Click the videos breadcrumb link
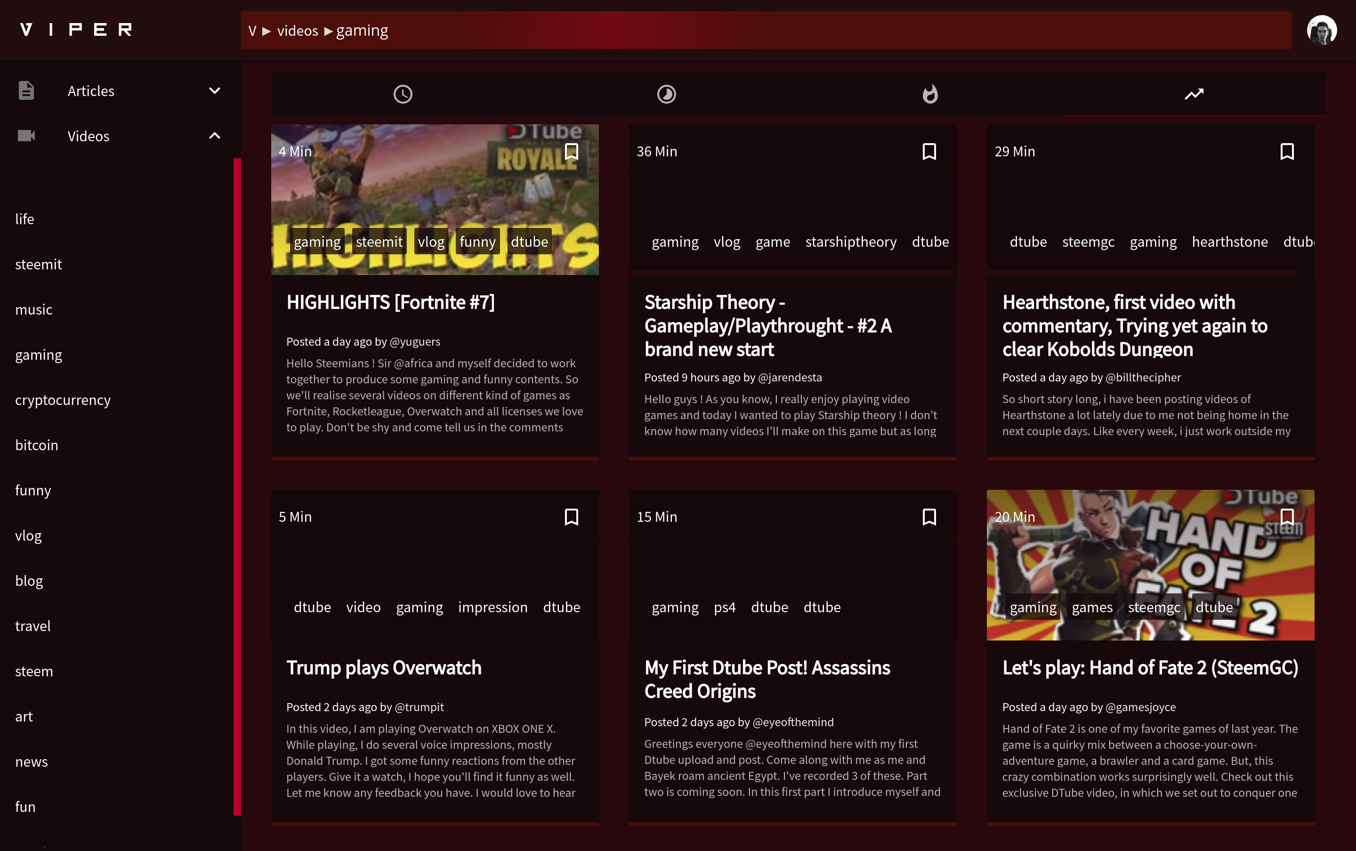1356x851 pixels. click(298, 31)
